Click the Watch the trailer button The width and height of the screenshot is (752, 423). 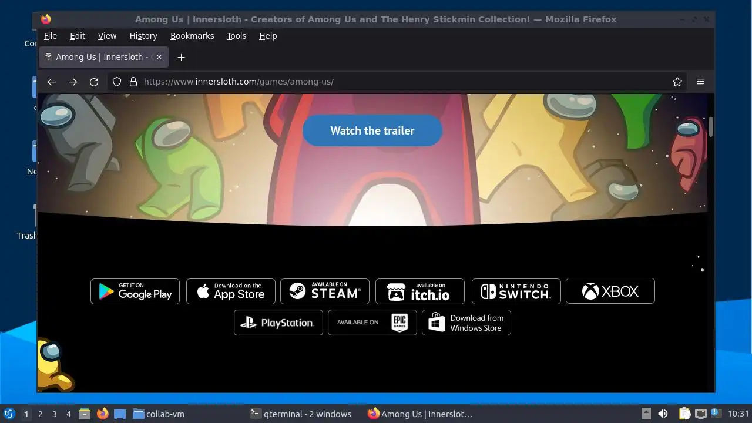372,130
